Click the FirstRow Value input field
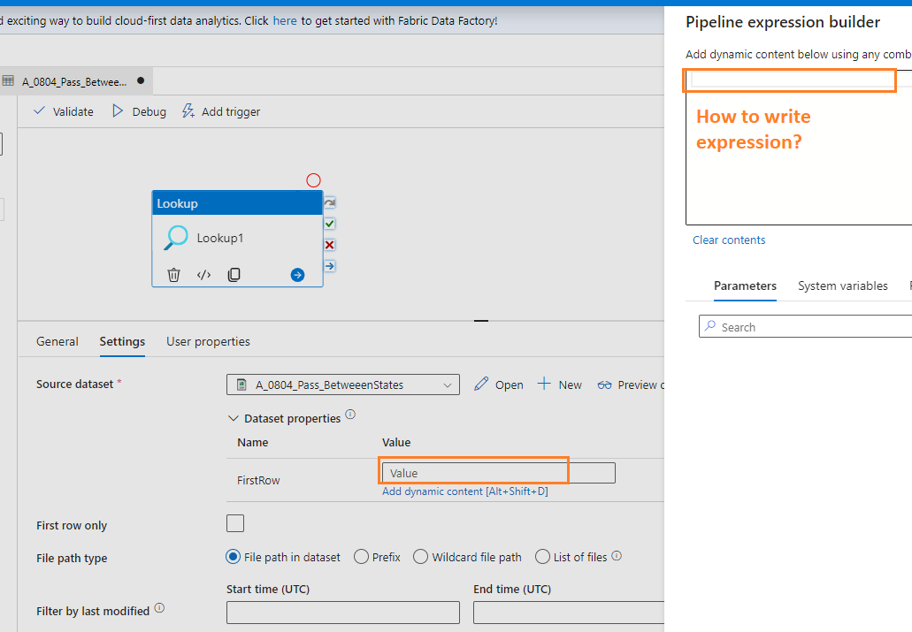This screenshot has height=632, width=912. [473, 472]
